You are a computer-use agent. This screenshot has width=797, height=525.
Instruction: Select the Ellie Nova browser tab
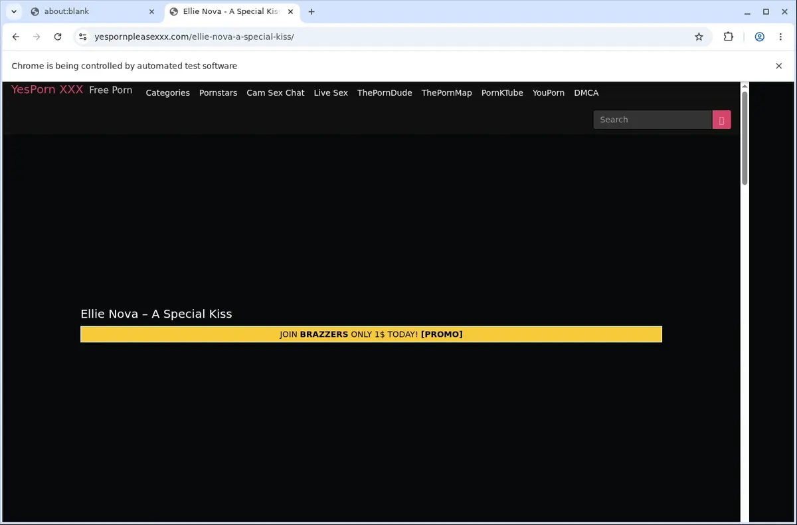click(232, 11)
